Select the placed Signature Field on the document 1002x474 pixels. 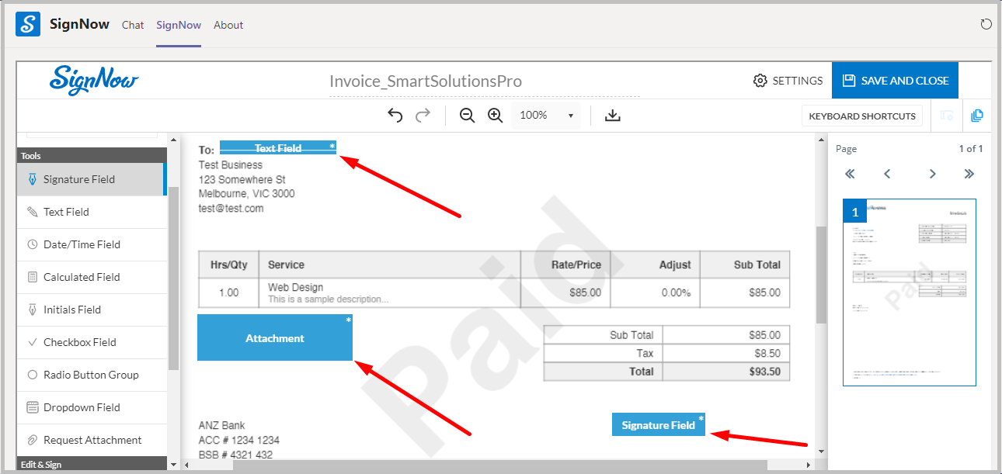659,424
